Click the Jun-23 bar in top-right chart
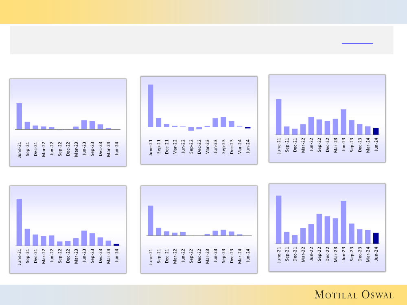 click(344, 122)
